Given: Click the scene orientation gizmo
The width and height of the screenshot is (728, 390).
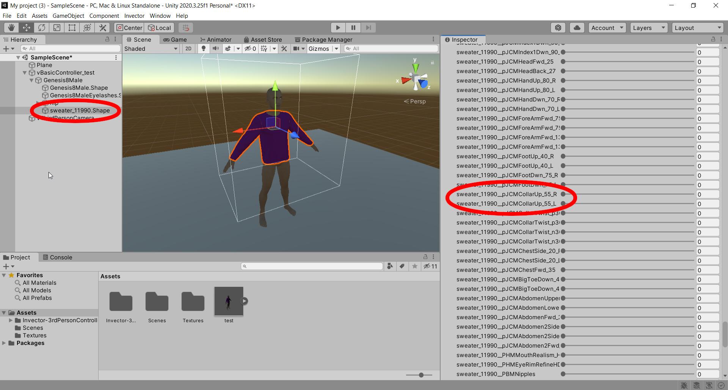Looking at the screenshot, I should point(416,78).
